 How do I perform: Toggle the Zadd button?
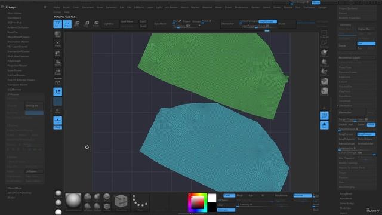(229, 195)
